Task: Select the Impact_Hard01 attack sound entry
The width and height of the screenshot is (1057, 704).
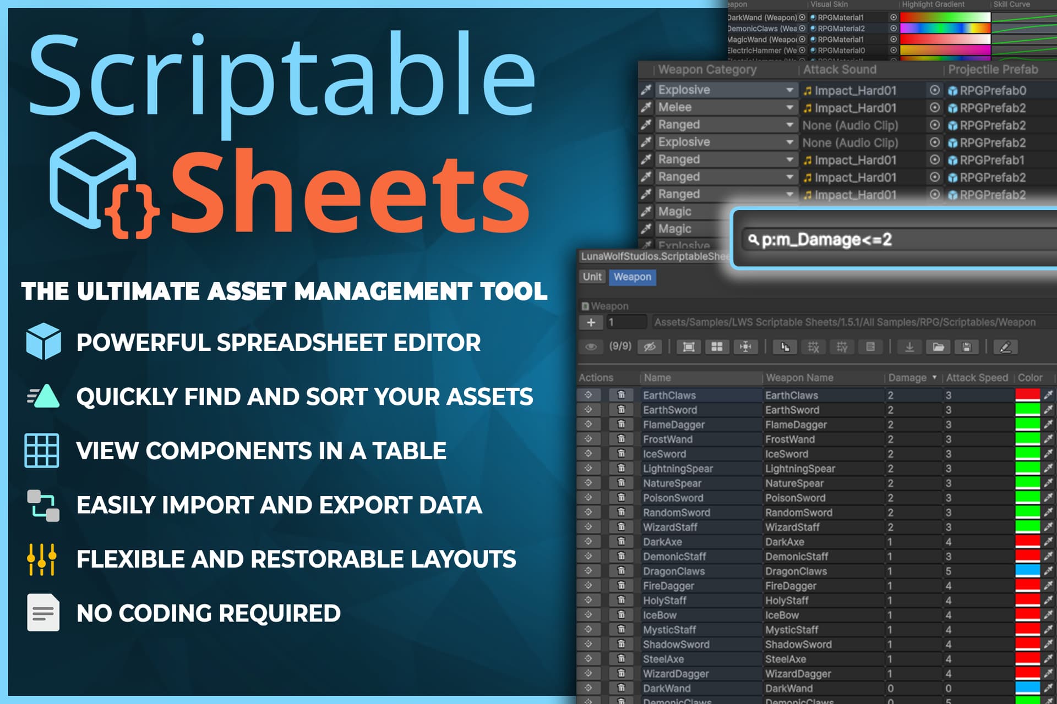Action: [851, 91]
